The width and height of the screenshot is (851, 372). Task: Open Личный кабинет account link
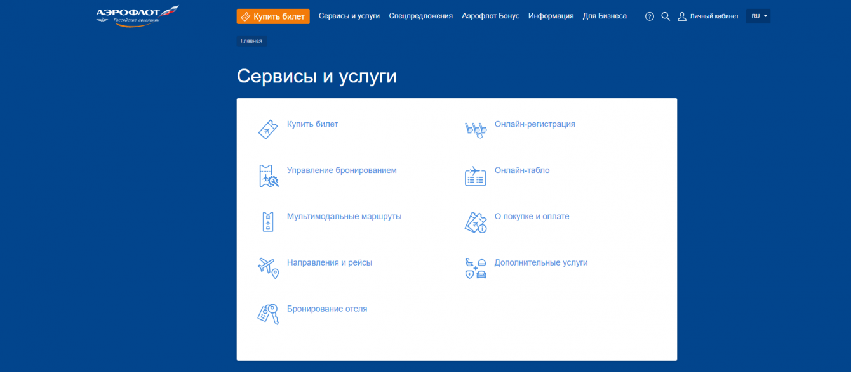714,16
